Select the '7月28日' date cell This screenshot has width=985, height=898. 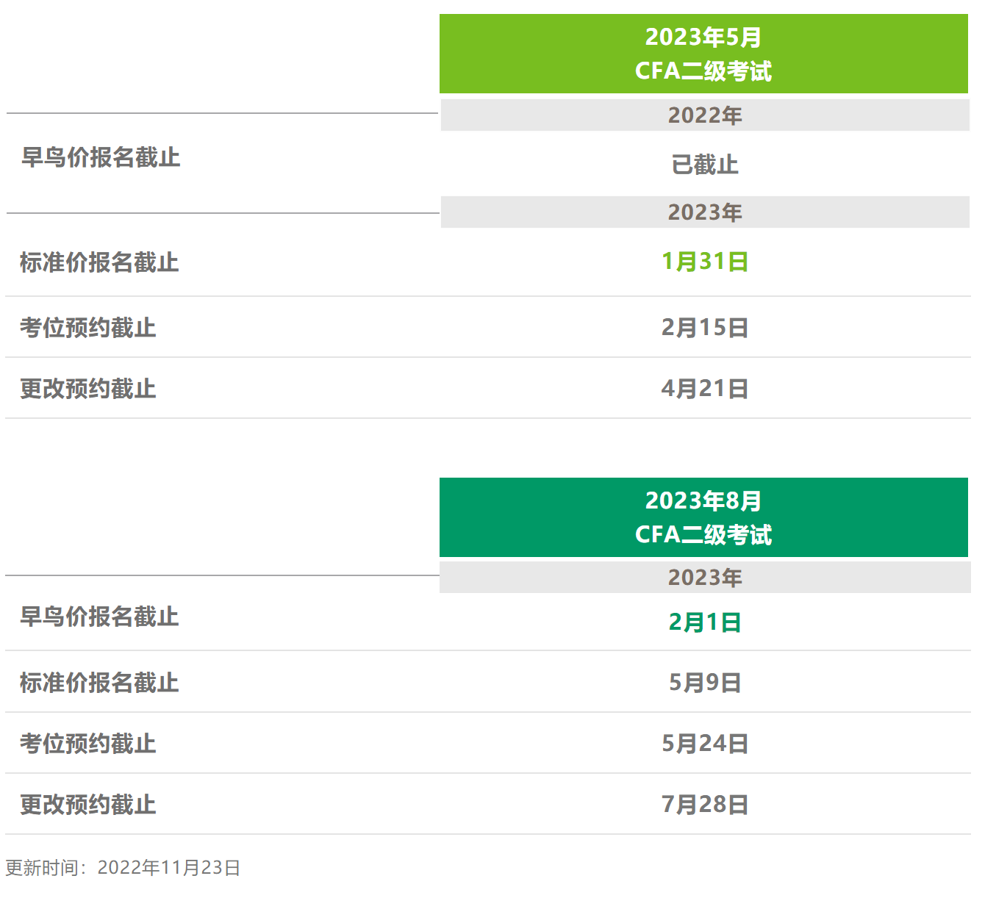[705, 805]
